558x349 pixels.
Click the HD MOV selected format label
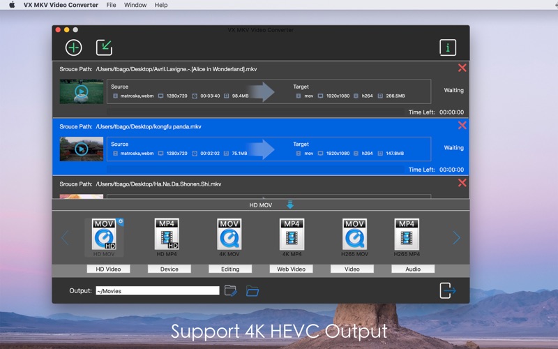tap(260, 205)
